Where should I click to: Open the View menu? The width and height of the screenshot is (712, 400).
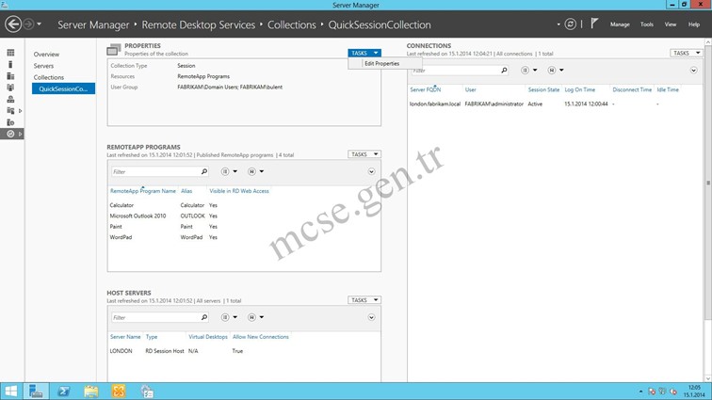coord(671,24)
